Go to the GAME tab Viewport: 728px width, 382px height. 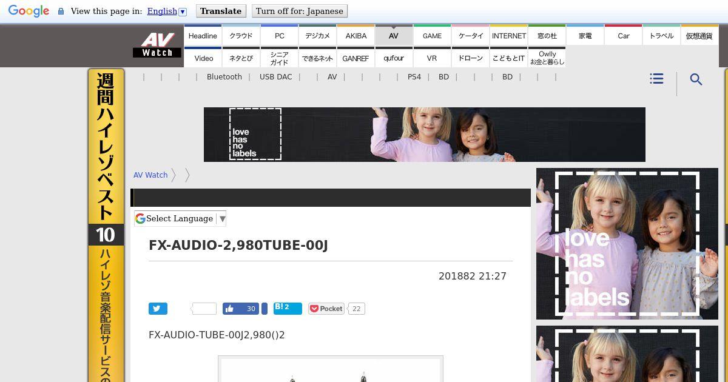[432, 35]
